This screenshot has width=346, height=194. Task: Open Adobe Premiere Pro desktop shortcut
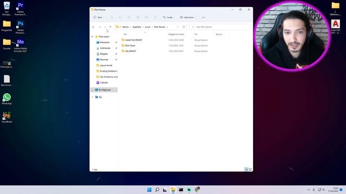tap(21, 9)
